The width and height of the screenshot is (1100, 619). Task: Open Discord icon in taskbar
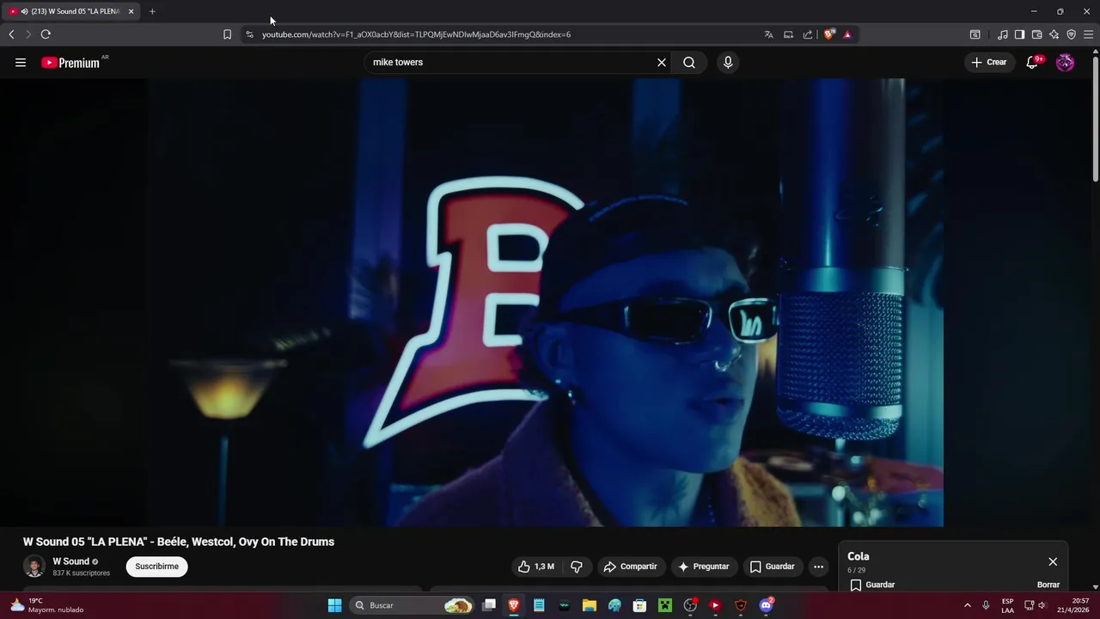pos(766,605)
